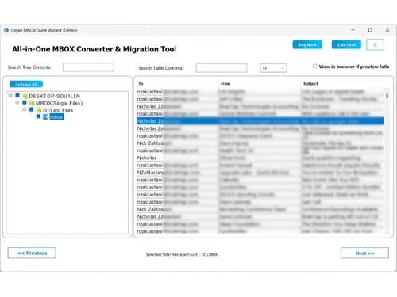This screenshot has width=397, height=297.
Task: Enable View in browser if preview fails
Action: pyautogui.click(x=314, y=66)
